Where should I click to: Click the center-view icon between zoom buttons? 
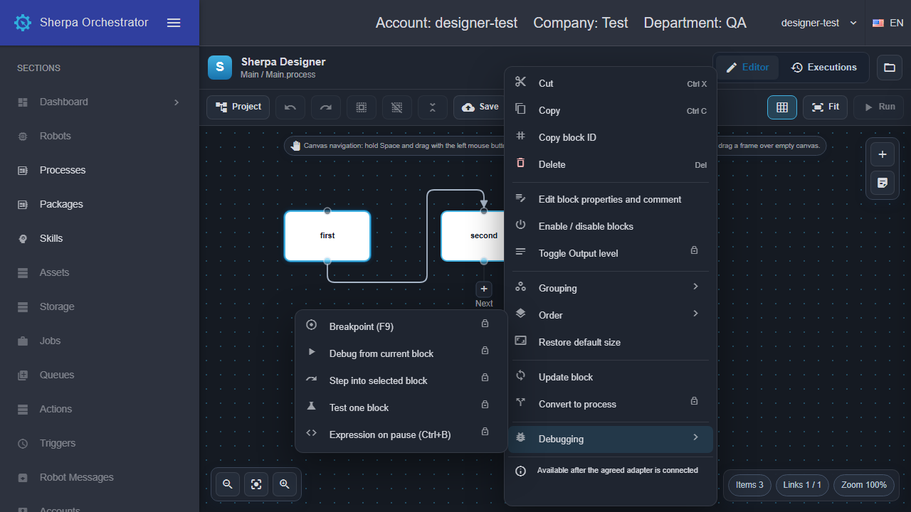tap(256, 484)
